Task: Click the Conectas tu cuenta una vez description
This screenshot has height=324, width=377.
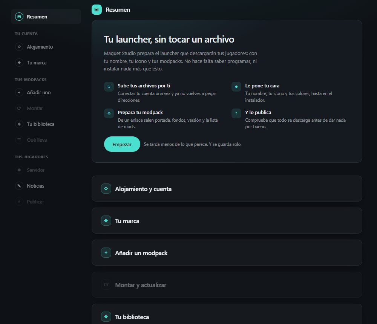Action: [x=167, y=96]
